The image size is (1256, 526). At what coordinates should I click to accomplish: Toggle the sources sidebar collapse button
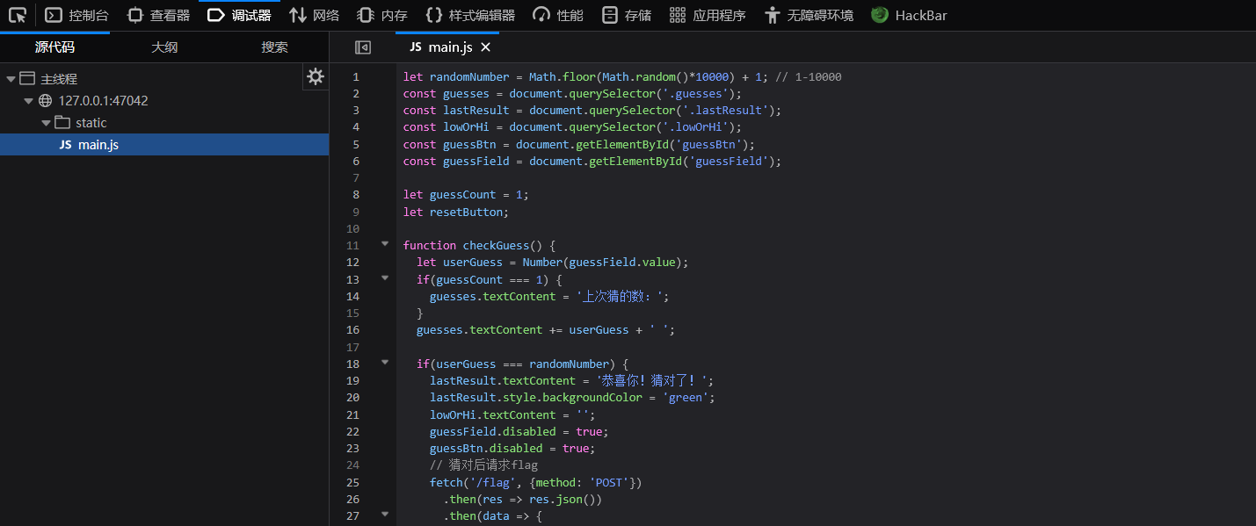coord(363,47)
